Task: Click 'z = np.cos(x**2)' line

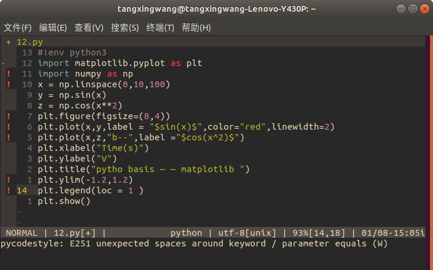Action: [80, 106]
